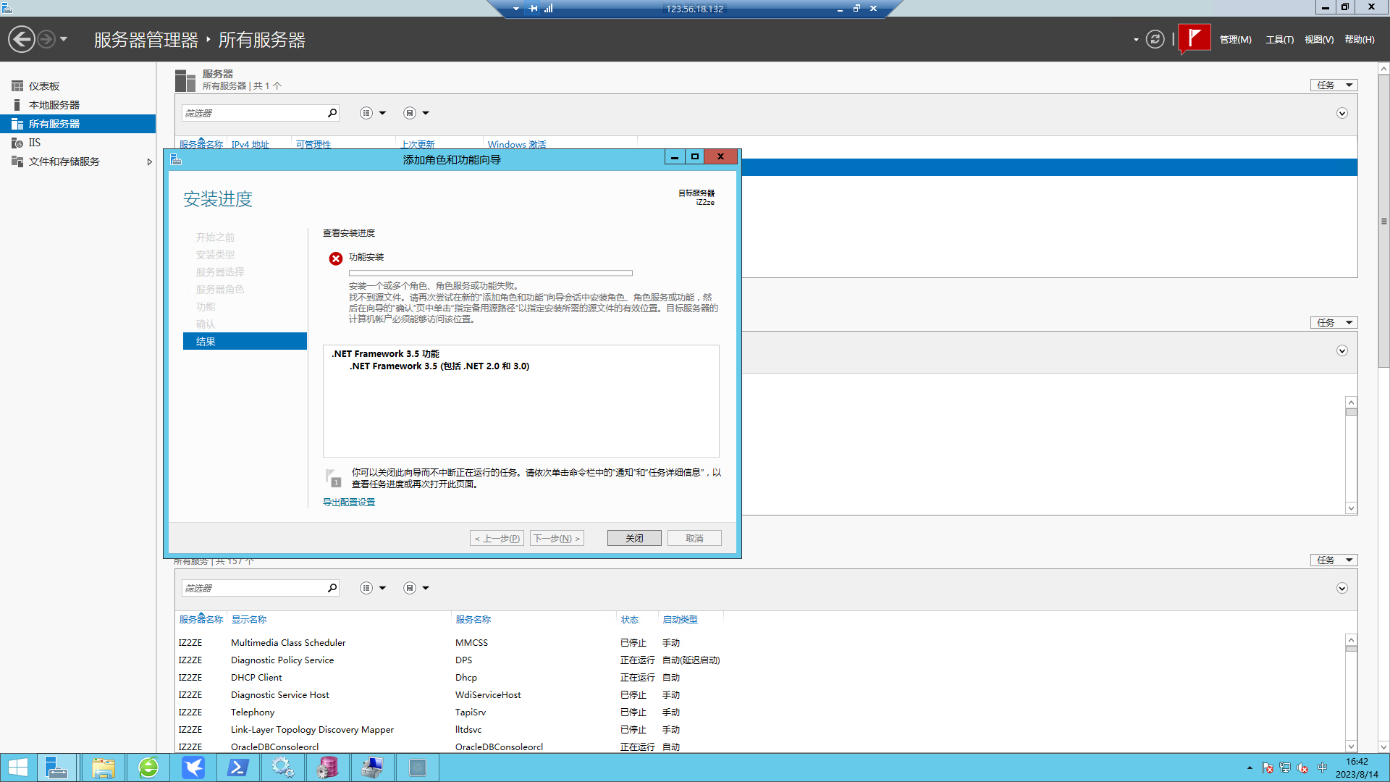
Task: Click the search magnifier in servers filter
Action: pos(332,113)
